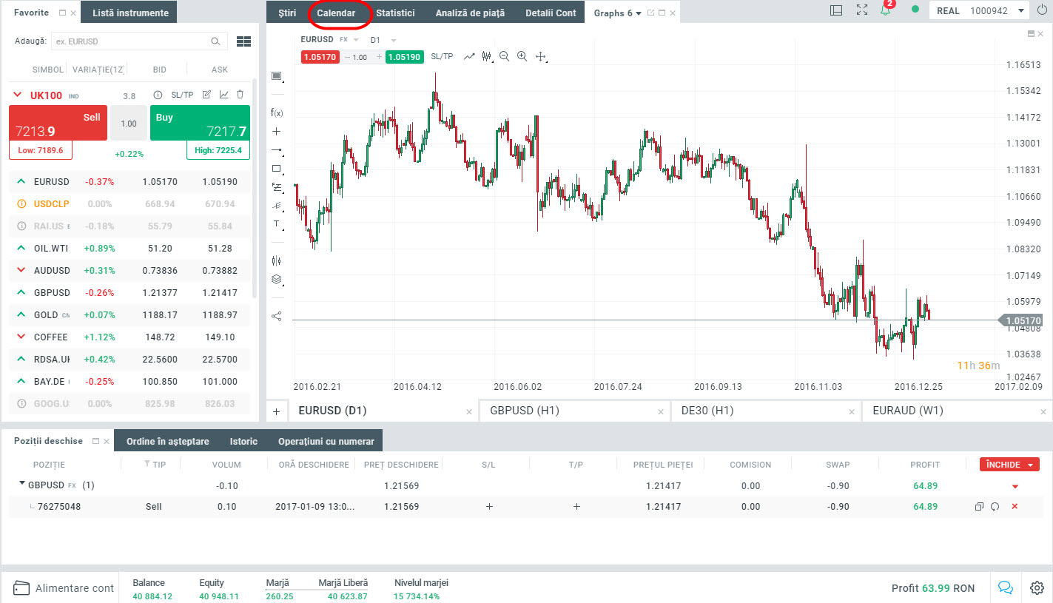
Task: Select the f(x) indicators tool
Action: pos(277,112)
